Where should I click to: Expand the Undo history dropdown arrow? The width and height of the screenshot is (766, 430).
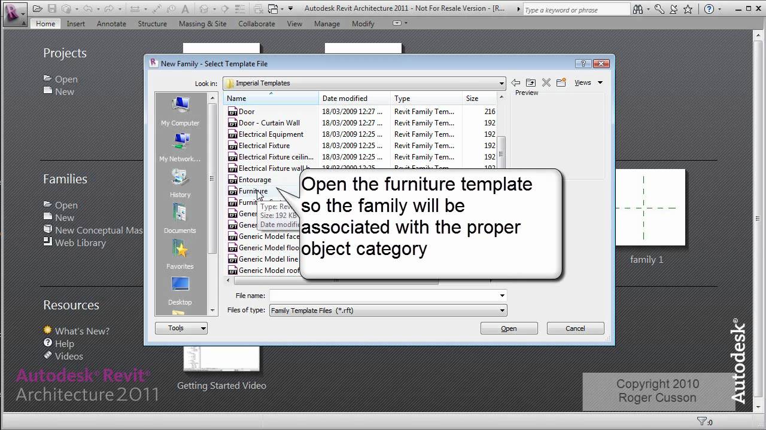pos(98,9)
